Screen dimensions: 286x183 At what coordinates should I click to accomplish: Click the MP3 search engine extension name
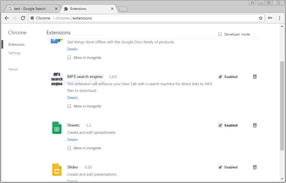tap(85, 77)
